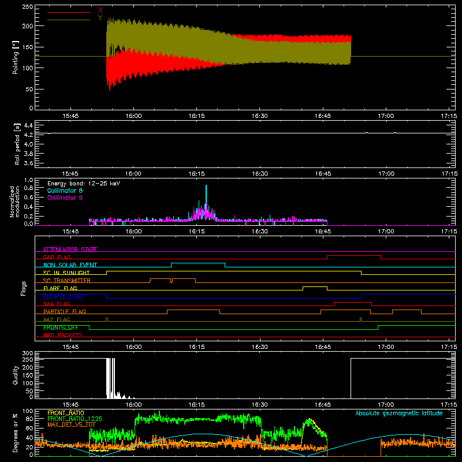462x462 pixels.
Task: Click the yellow FRONT_RATIO peak near 16:42
Action: point(309,420)
